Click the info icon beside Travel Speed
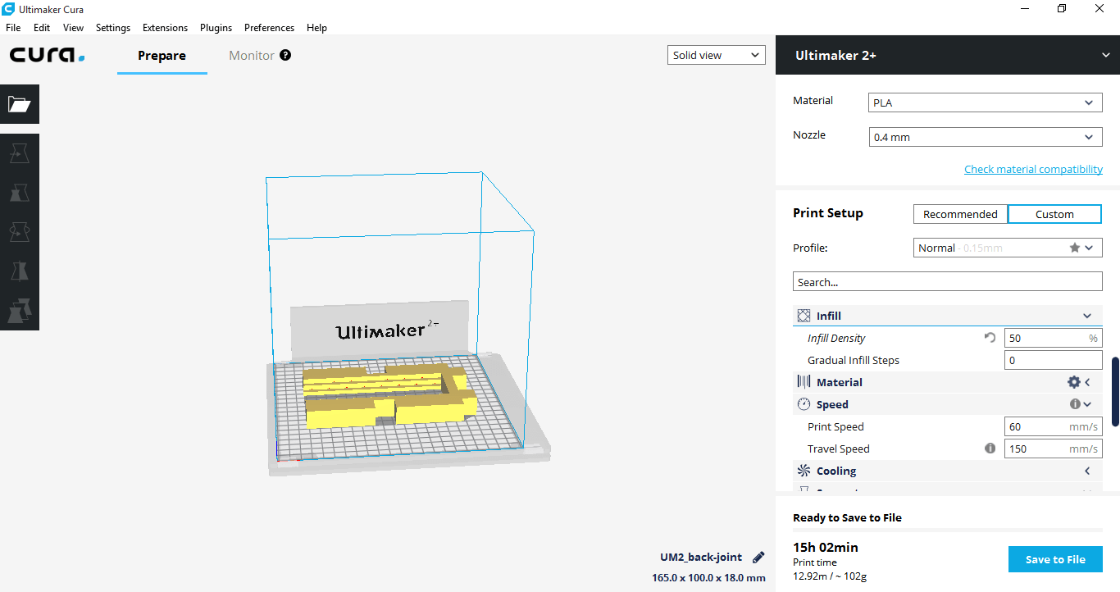Image resolution: width=1120 pixels, height=592 pixels. [x=990, y=449]
